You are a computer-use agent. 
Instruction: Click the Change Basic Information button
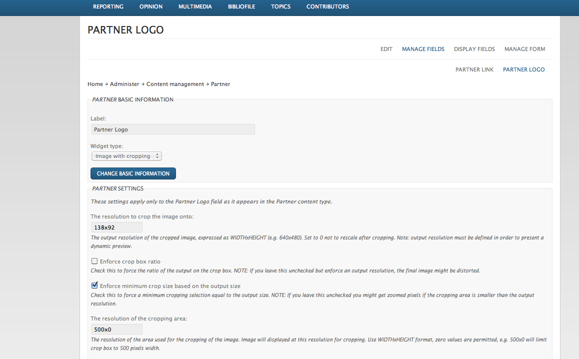(x=133, y=173)
